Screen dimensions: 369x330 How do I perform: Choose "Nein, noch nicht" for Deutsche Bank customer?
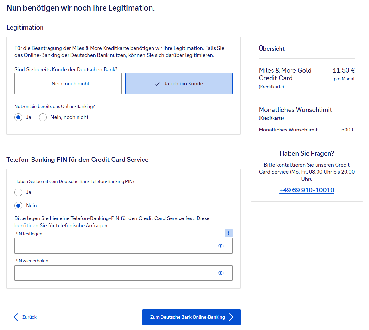point(68,84)
